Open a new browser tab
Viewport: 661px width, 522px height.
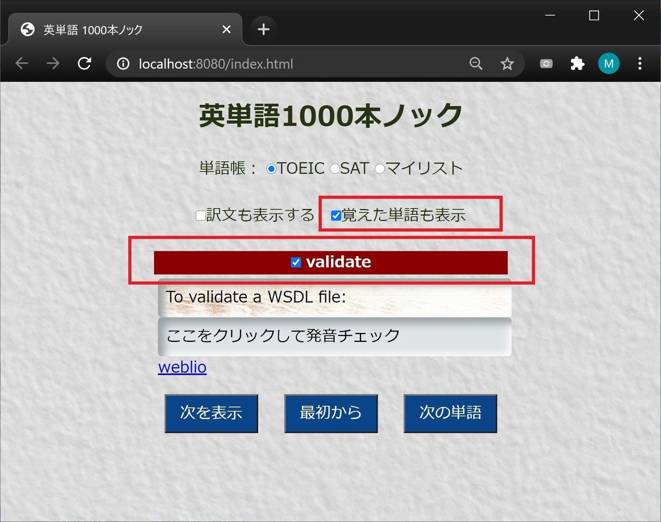pos(263,29)
